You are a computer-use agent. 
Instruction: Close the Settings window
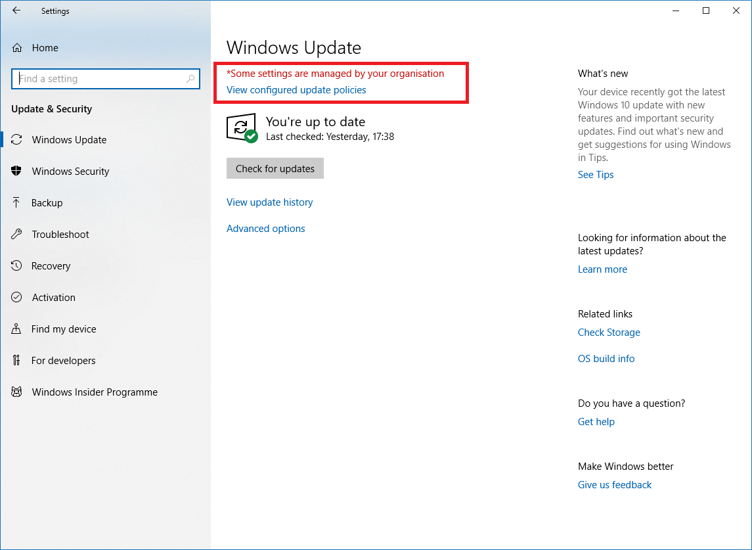click(x=736, y=11)
